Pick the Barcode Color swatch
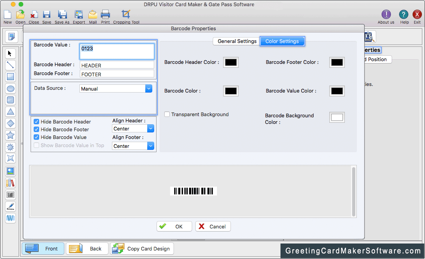Image resolution: width=425 pixels, height=259 pixels. click(231, 91)
